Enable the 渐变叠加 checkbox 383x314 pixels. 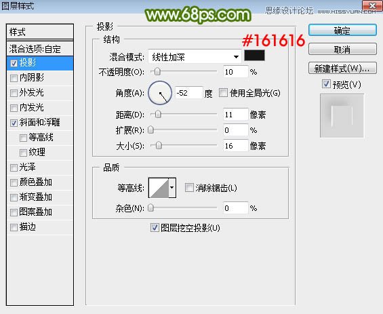pyautogui.click(x=14, y=197)
